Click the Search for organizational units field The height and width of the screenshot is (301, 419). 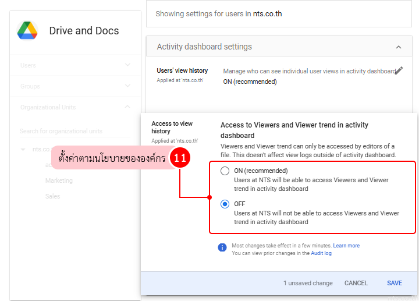pyautogui.click(x=70, y=131)
